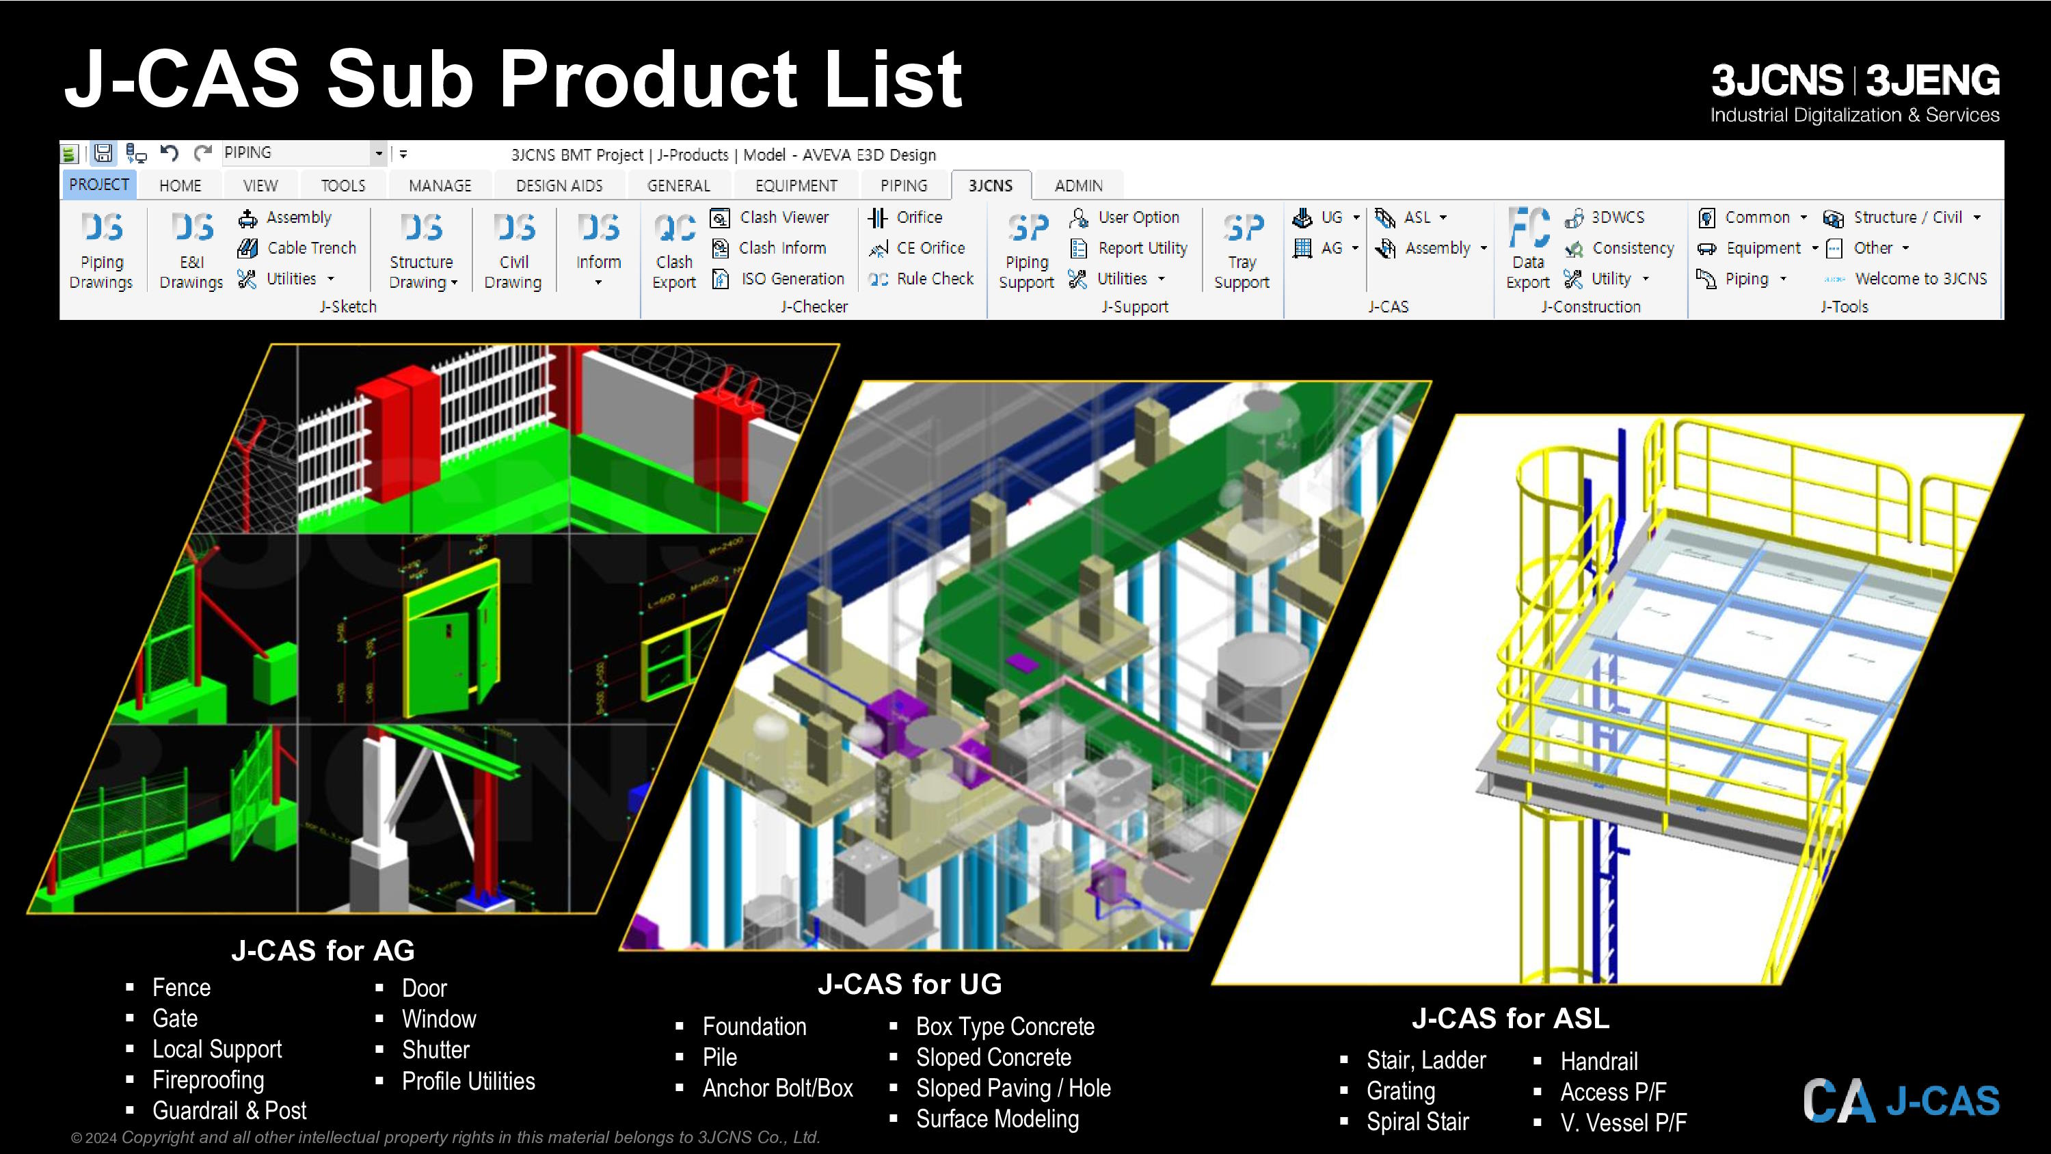Open User Option in J-Support
2051x1154 pixels.
click(x=1124, y=217)
